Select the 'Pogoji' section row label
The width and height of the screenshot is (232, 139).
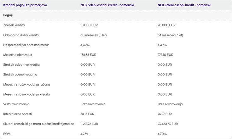click(x=8, y=15)
